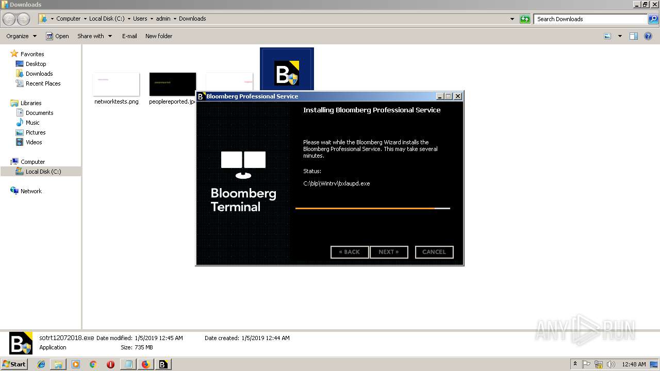The width and height of the screenshot is (660, 371).
Task: Open Windows Media Player from taskbar
Action: coord(76,364)
